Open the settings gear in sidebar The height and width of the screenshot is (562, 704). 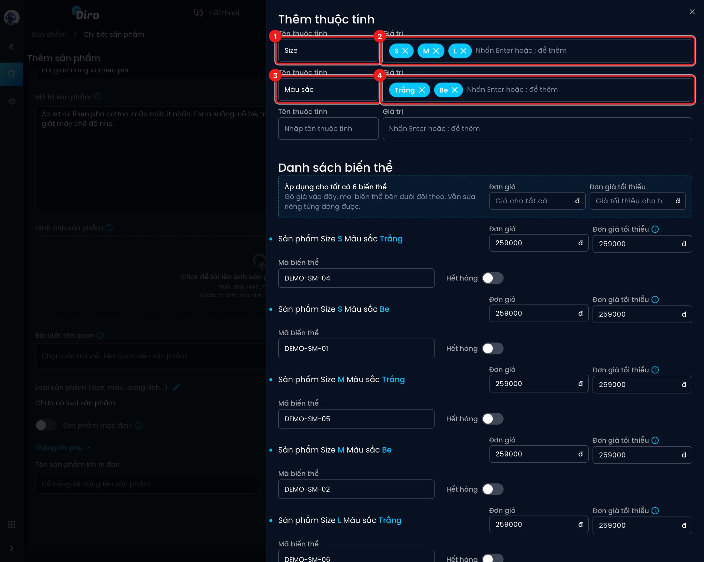tap(12, 101)
